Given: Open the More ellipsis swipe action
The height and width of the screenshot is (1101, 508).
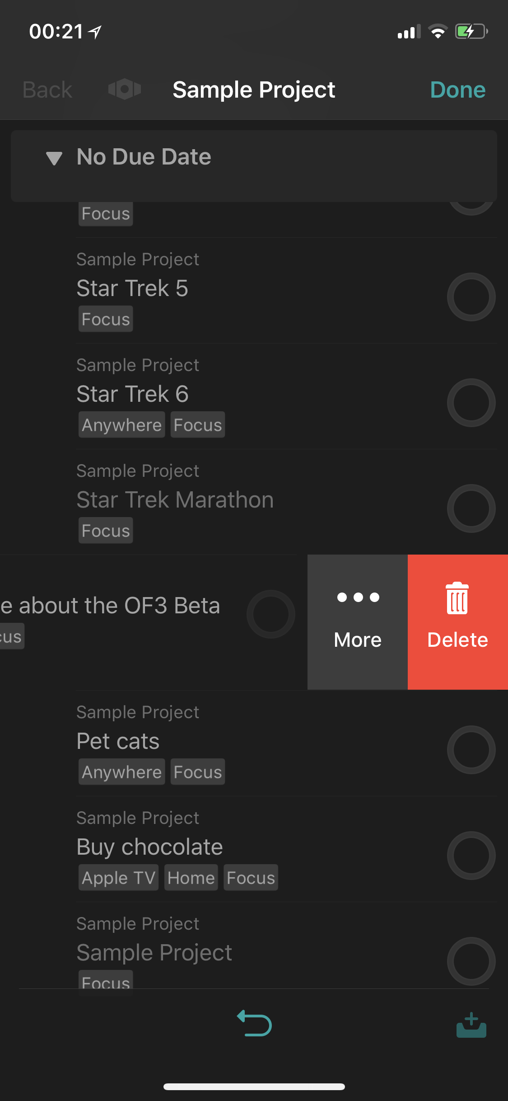Looking at the screenshot, I should pyautogui.click(x=358, y=622).
